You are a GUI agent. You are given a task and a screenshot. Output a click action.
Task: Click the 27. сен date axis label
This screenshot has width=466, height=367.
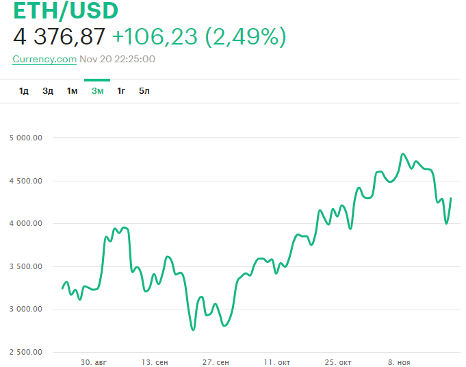[216, 362]
